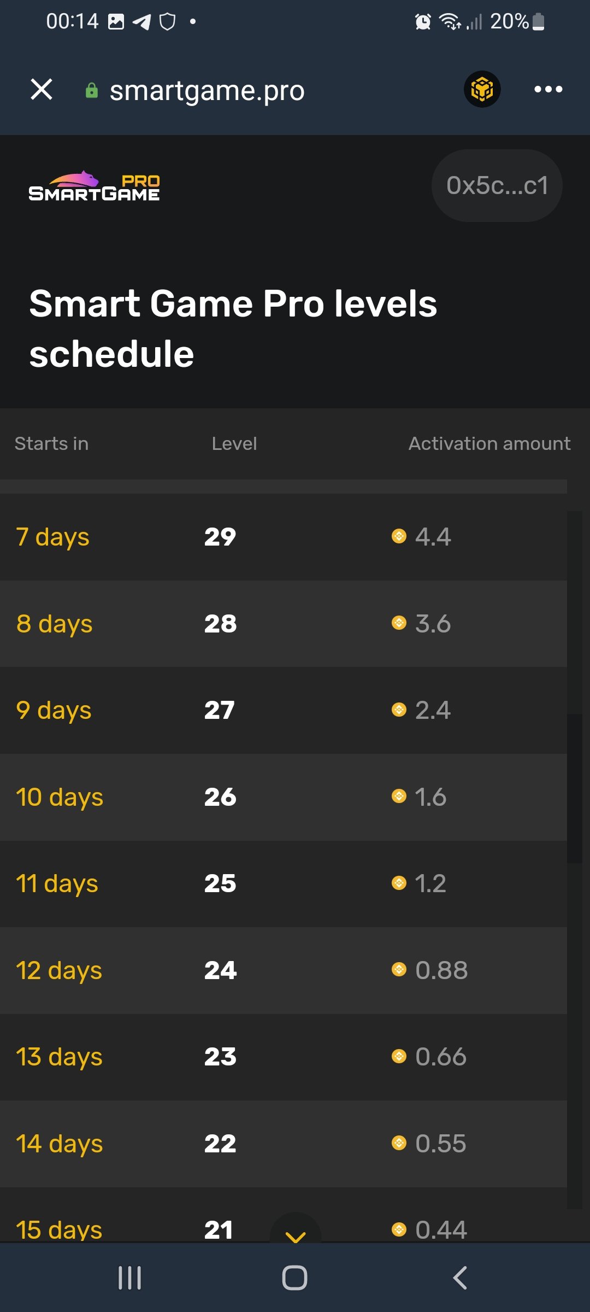Open wallet address 0x5c...c1 button
Viewport: 590px width, 1312px height.
[x=497, y=185]
